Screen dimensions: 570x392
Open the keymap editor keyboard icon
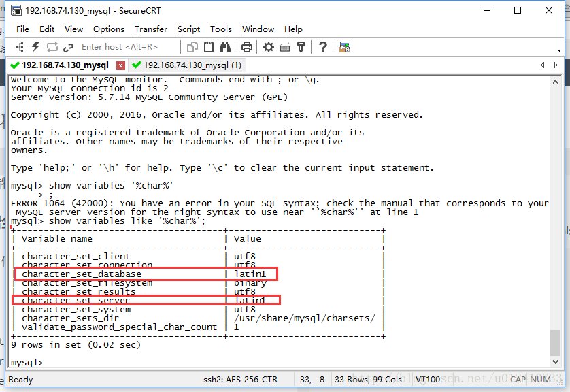coord(285,47)
